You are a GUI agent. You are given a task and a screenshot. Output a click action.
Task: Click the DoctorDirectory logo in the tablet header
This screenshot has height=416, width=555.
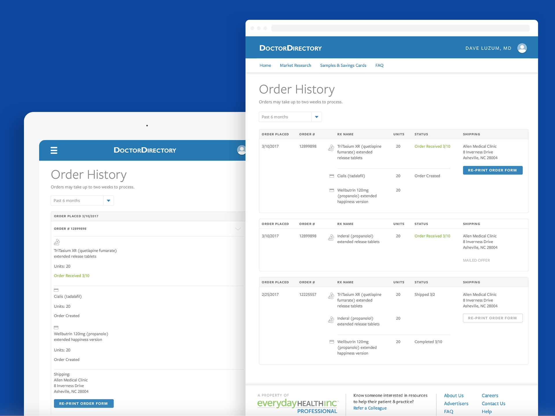145,150
